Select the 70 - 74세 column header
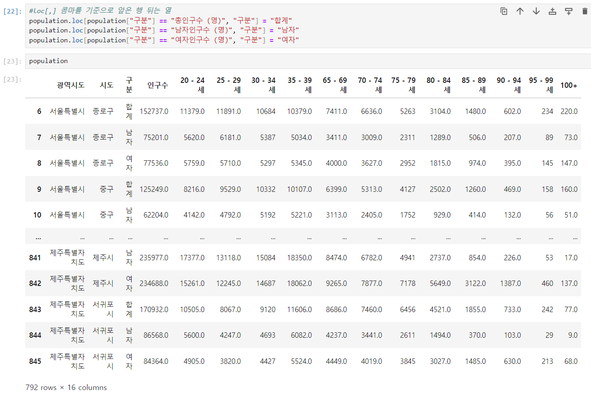Image resolution: width=591 pixels, height=399 pixels. point(370,85)
